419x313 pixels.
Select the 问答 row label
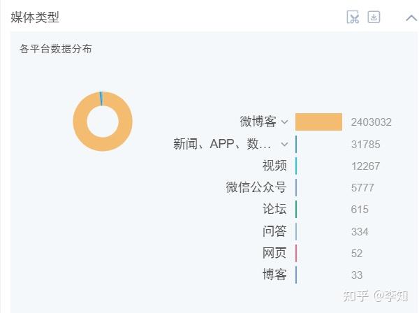[274, 231]
